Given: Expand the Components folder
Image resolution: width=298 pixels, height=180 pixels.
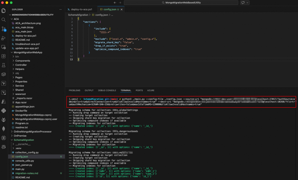Looking at the screenshot, I should tap(22, 61).
